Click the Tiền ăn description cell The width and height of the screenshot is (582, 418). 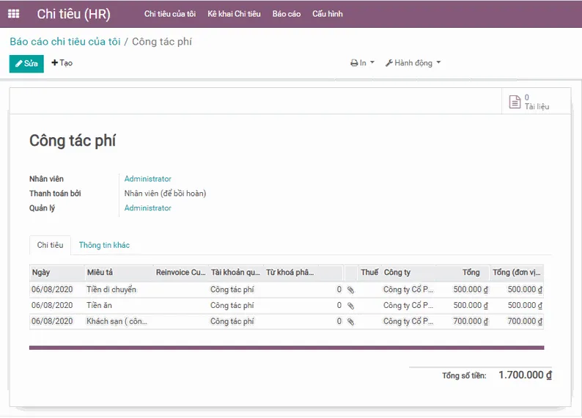click(99, 306)
